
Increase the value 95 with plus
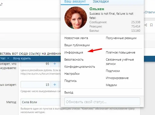click(55, 64)
